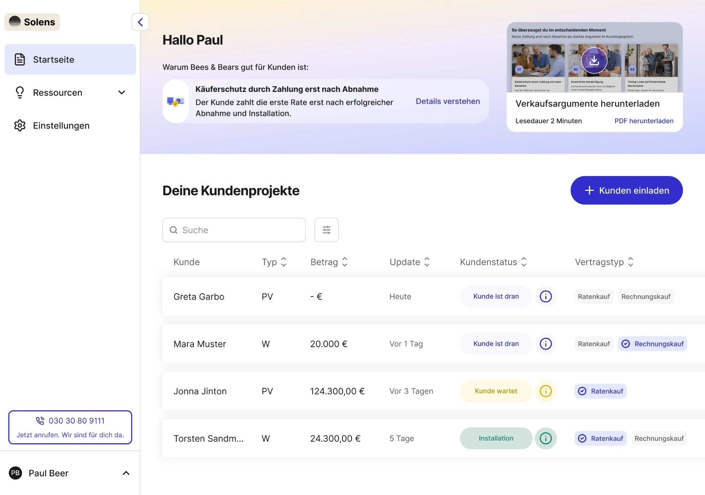Sort table by Update column
This screenshot has width=705, height=495.
pyautogui.click(x=427, y=262)
